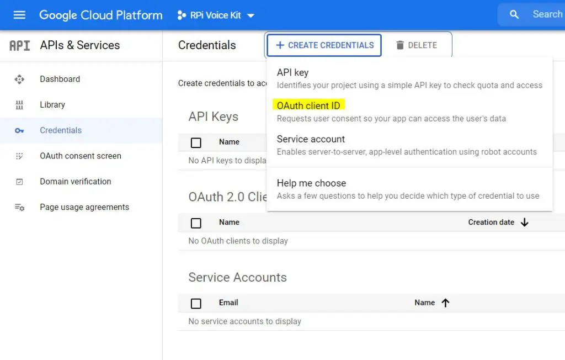Click the API logo icon

(x=20, y=45)
